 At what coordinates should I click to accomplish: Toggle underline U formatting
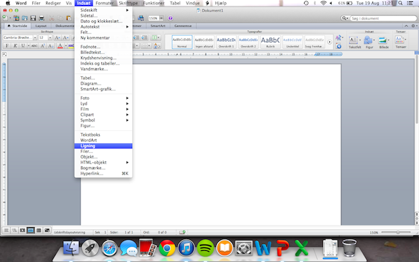tap(23, 46)
